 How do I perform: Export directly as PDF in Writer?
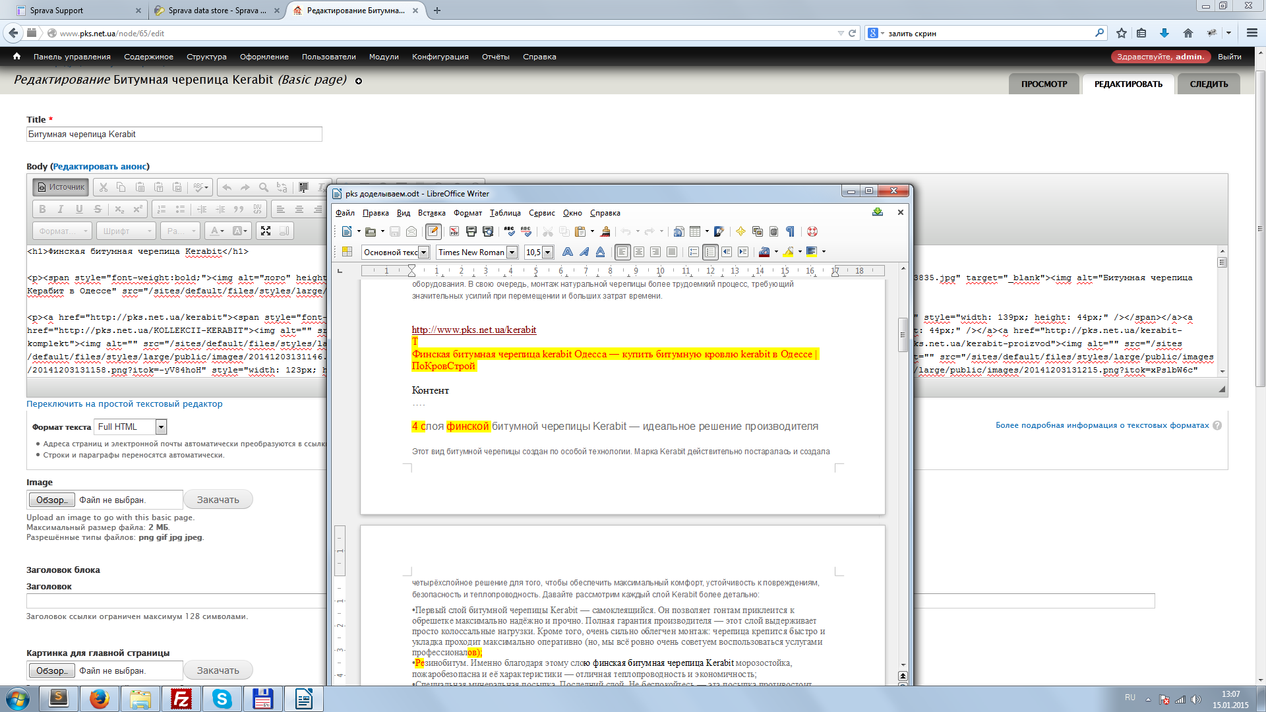tap(454, 231)
